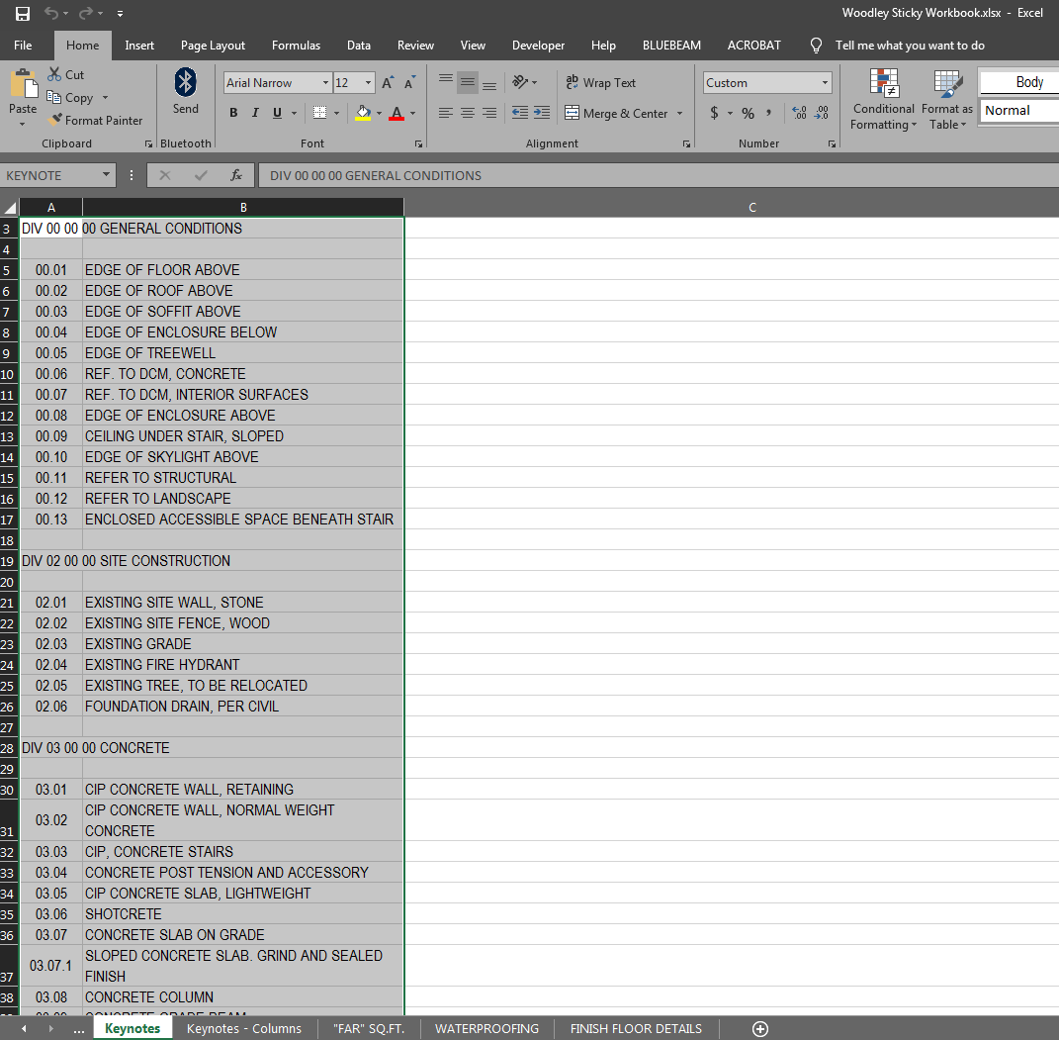Open font color dropdown arrow
This screenshot has width=1059, height=1040.
[x=412, y=114]
